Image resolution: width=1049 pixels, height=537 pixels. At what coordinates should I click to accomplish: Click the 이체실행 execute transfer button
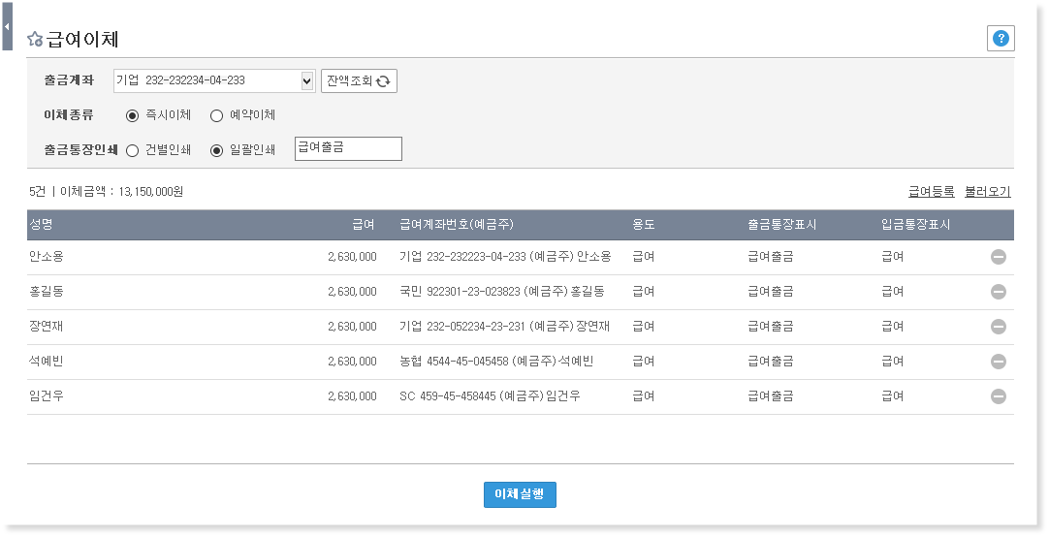pos(520,495)
